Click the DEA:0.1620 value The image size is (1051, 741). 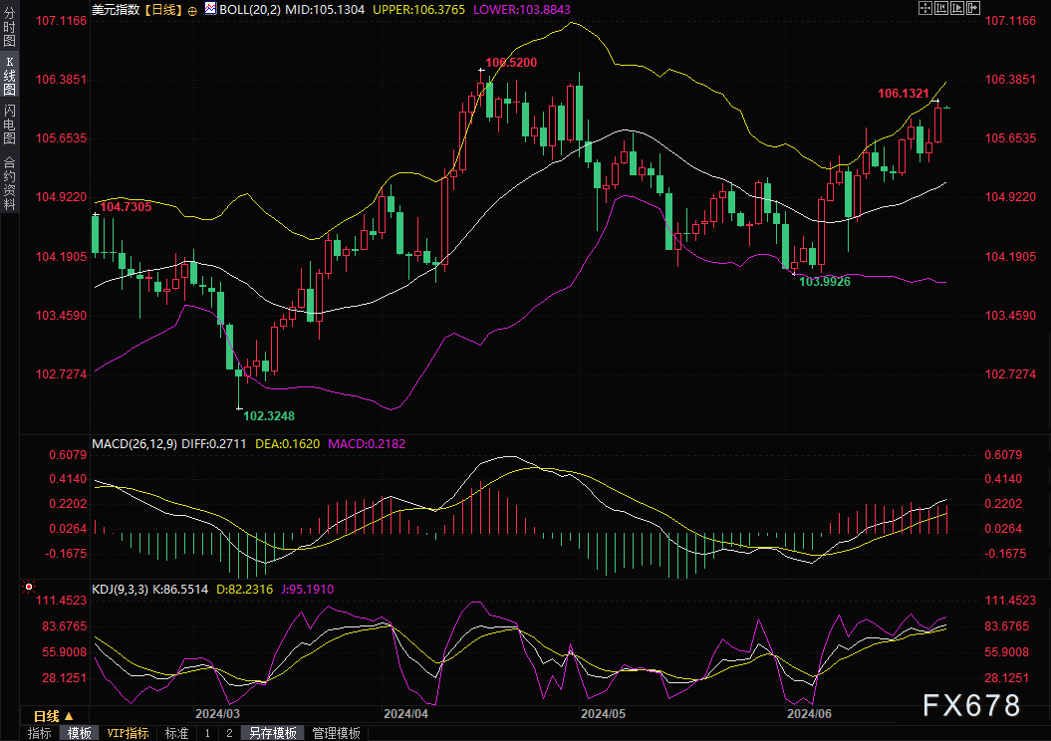click(288, 443)
